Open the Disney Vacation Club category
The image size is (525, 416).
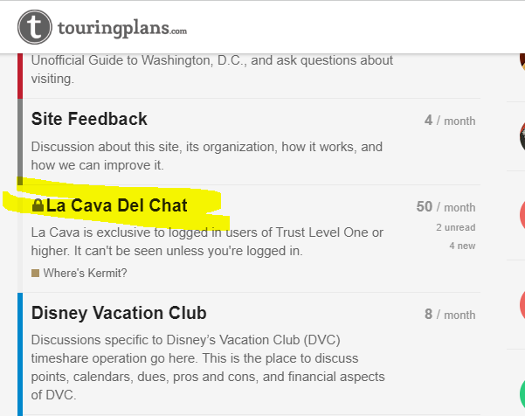pyautogui.click(x=119, y=313)
